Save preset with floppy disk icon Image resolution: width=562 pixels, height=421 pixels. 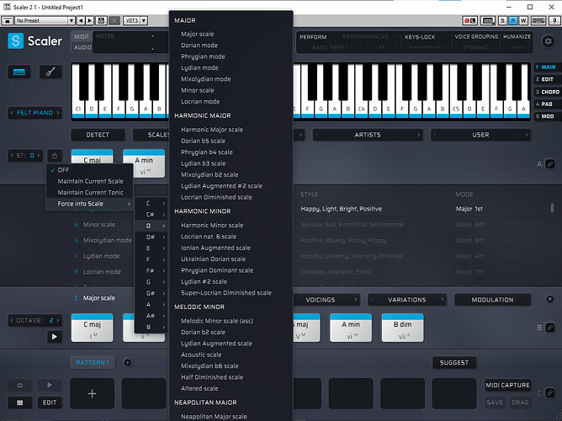[102, 20]
